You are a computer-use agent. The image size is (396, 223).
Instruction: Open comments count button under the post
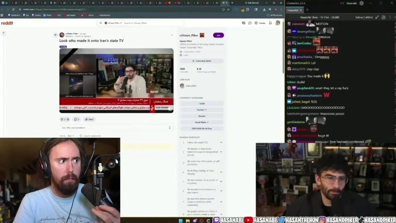[x=76, y=119]
